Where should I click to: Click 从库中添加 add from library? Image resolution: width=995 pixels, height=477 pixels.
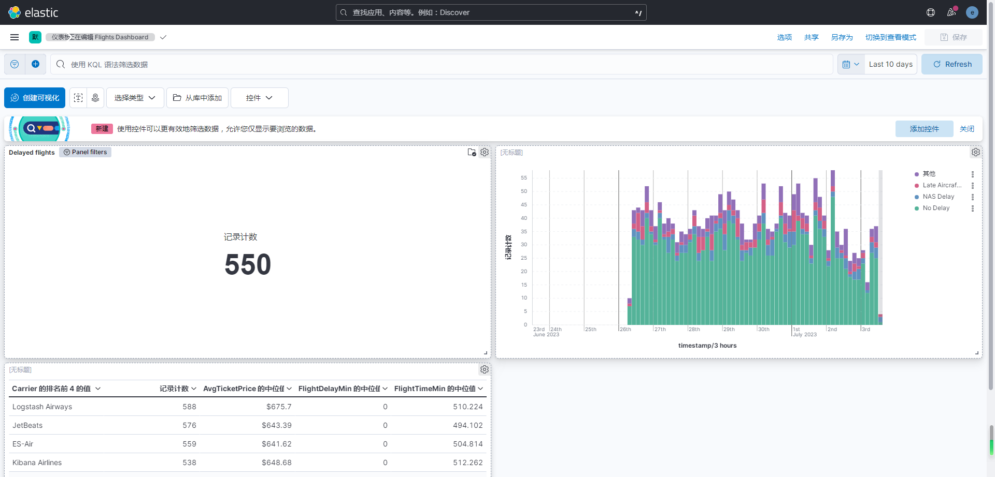point(197,98)
